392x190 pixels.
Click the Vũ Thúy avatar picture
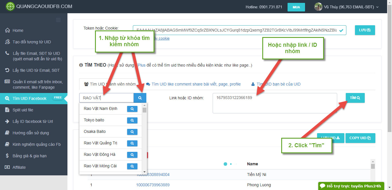pyautogui.click(x=318, y=7)
